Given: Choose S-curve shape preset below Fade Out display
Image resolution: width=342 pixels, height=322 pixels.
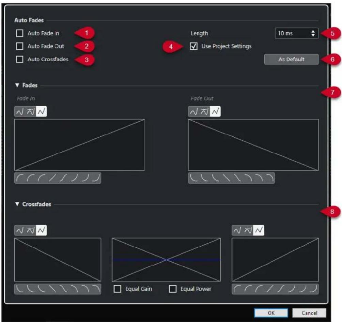Looking at the screenshot, I should tap(237, 178).
